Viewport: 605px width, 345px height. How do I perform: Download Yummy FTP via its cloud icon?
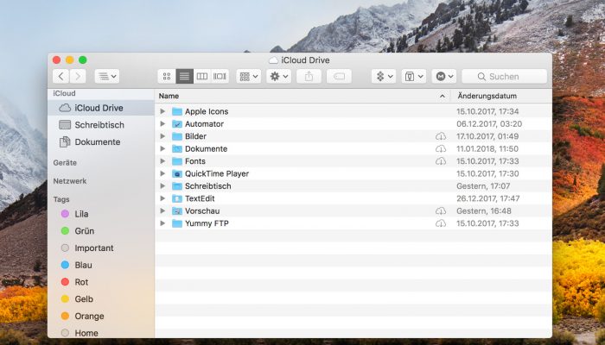click(x=441, y=223)
